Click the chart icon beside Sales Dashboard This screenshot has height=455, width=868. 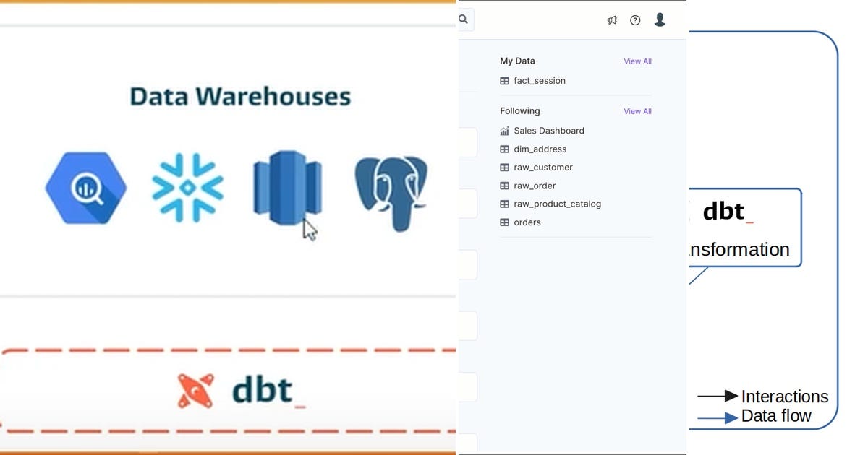pos(504,131)
